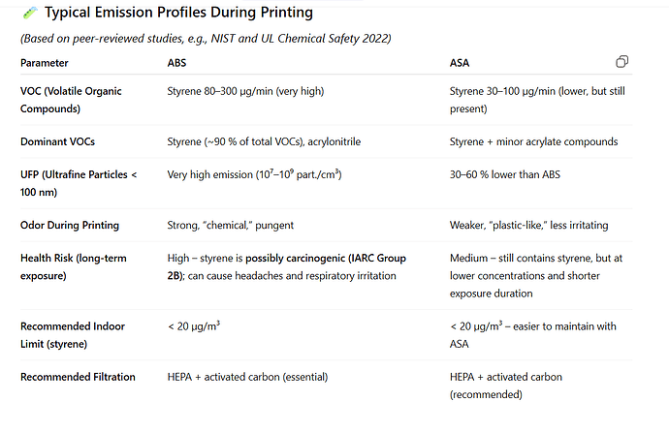The height and width of the screenshot is (433, 669).
Task: Click the Recommended Filtration row label
Action: pos(78,377)
